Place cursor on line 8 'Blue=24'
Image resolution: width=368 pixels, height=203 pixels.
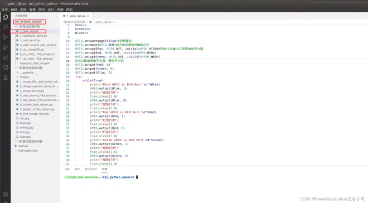click(81, 33)
